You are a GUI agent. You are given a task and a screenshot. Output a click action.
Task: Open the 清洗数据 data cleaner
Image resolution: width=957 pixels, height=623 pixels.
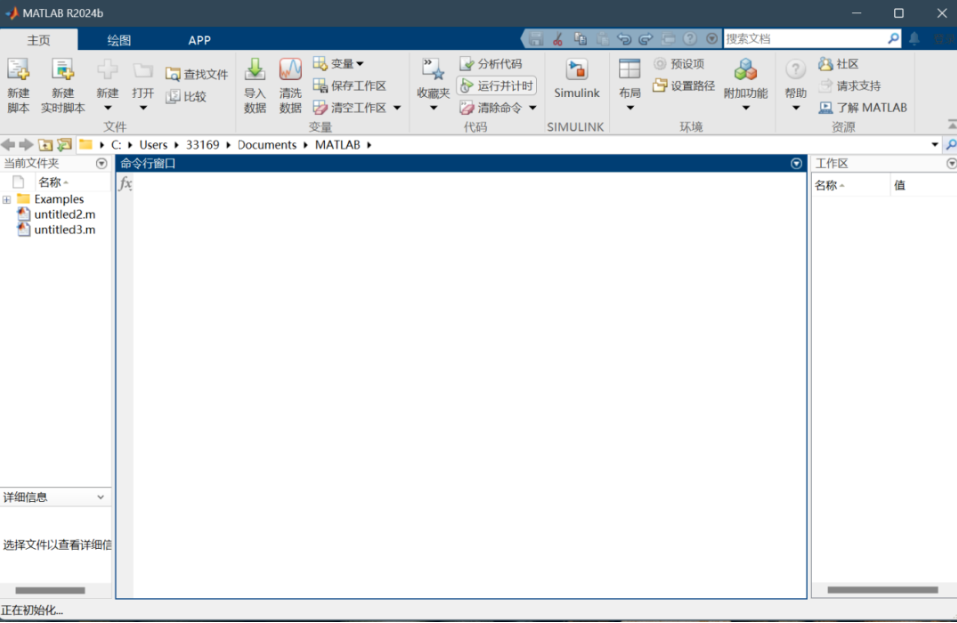pos(290,86)
